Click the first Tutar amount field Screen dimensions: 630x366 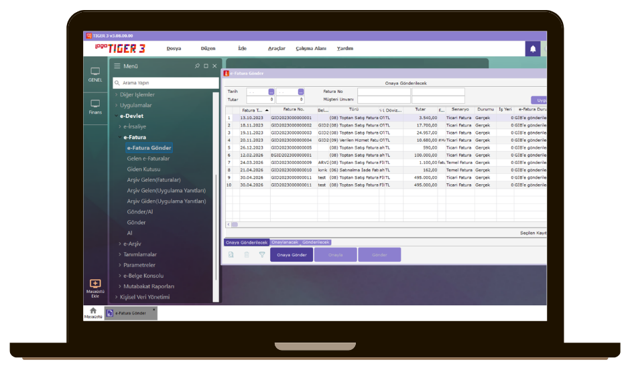260,100
